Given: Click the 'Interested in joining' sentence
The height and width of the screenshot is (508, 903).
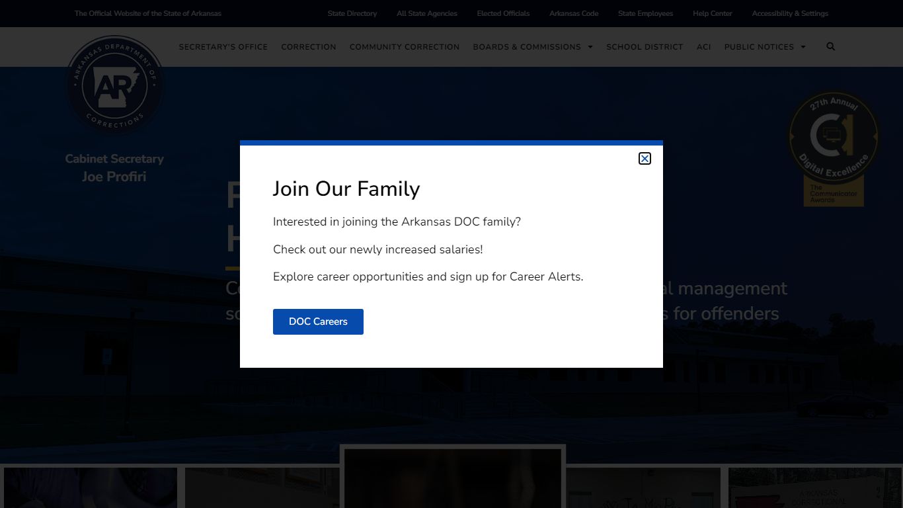Looking at the screenshot, I should click(x=397, y=222).
